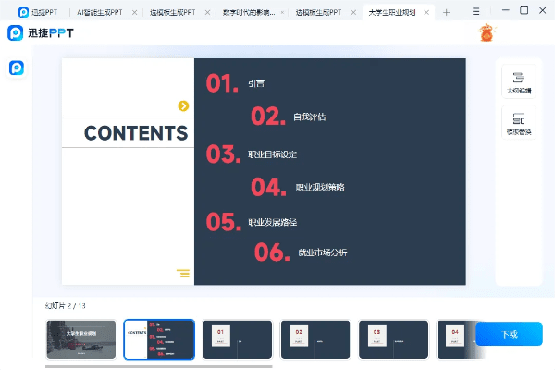Open the left sidebar home icon
The image size is (555, 370).
(17, 68)
